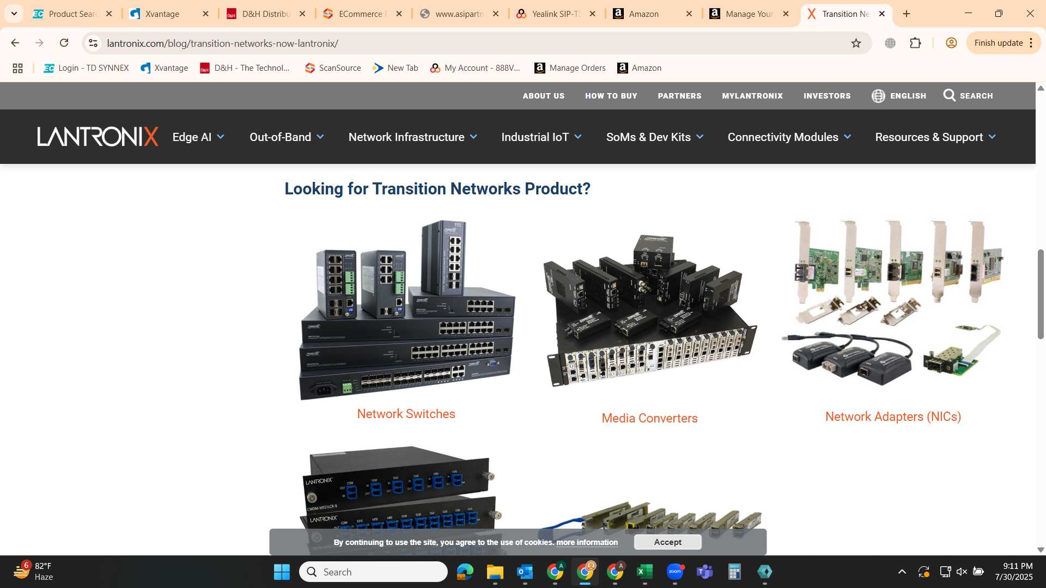Launch Microsoft Edge from the taskbar

coord(465,572)
